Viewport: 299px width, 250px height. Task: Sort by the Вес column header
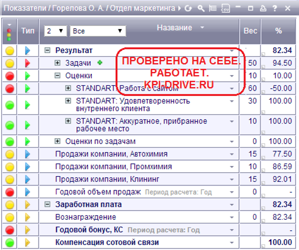[251, 31]
